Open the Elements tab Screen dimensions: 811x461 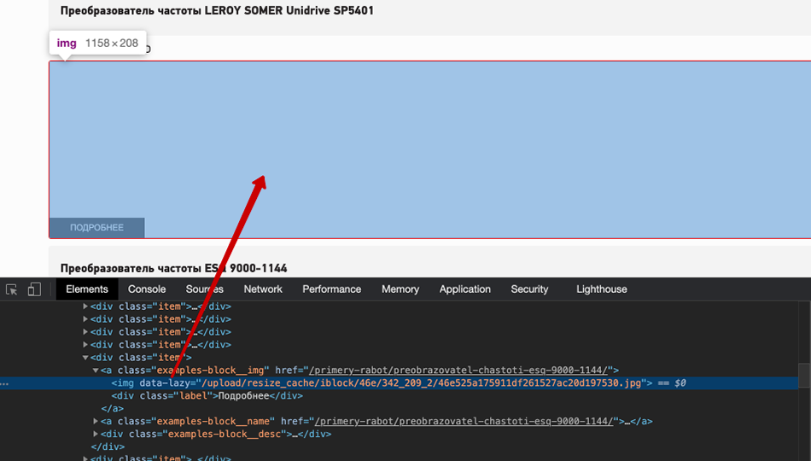click(x=87, y=289)
